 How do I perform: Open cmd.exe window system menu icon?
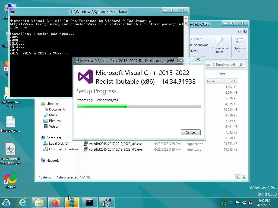tap(12, 12)
